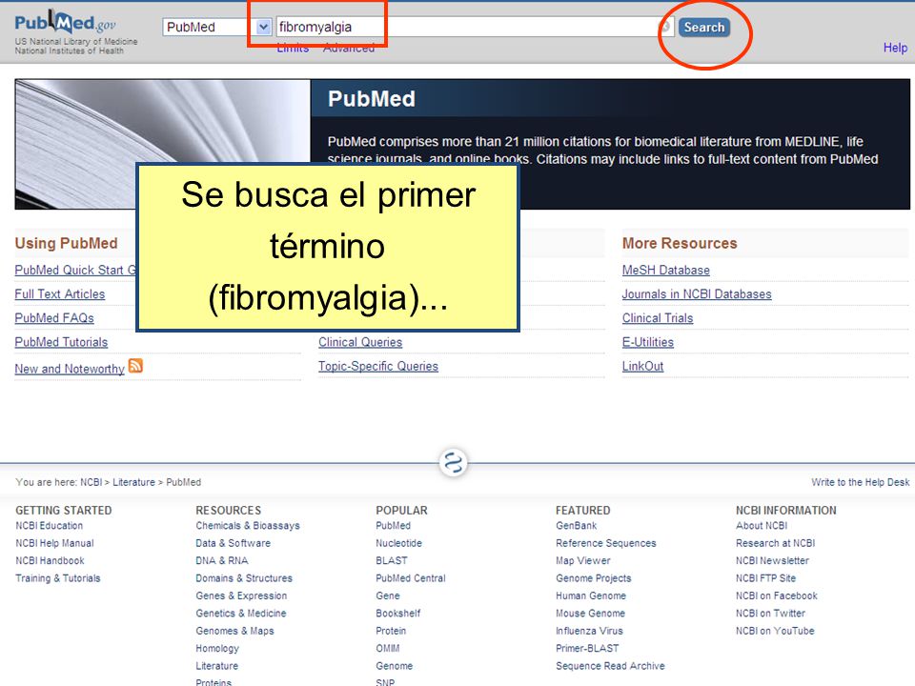Open New and Noteworthy link
This screenshot has height=686, width=915.
pyautogui.click(x=70, y=369)
